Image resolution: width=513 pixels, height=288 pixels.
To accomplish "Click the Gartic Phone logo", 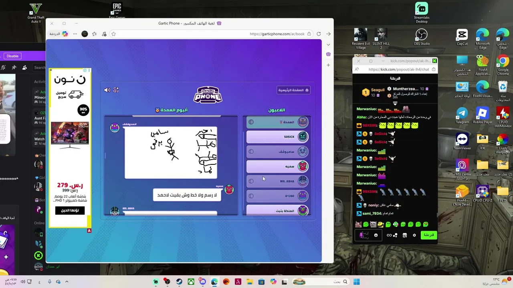I will coord(208,95).
